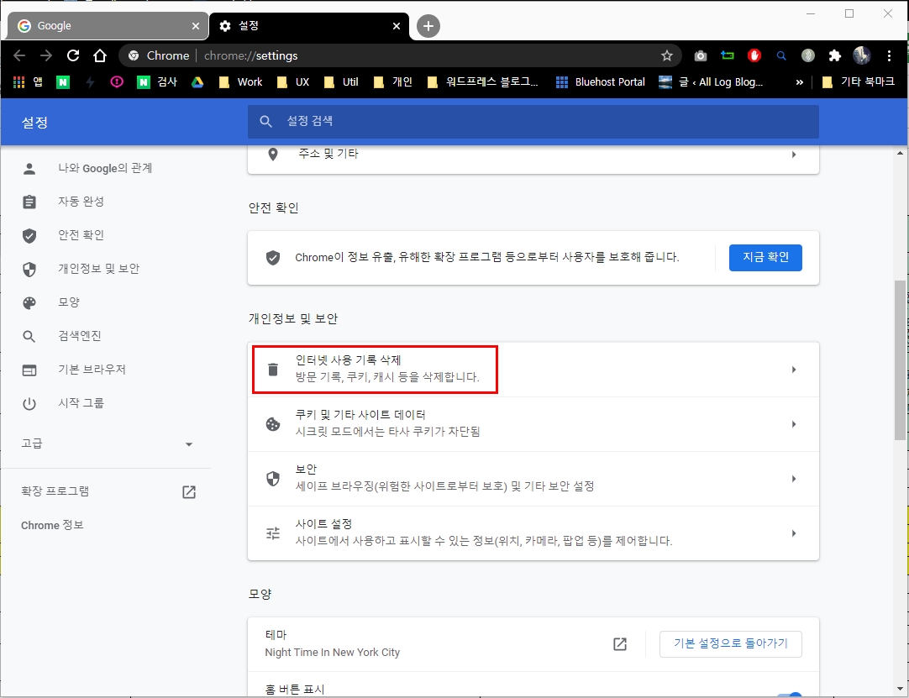909x698 pixels.
Task: Click the settings page vertical scrollbar
Action: [x=900, y=359]
